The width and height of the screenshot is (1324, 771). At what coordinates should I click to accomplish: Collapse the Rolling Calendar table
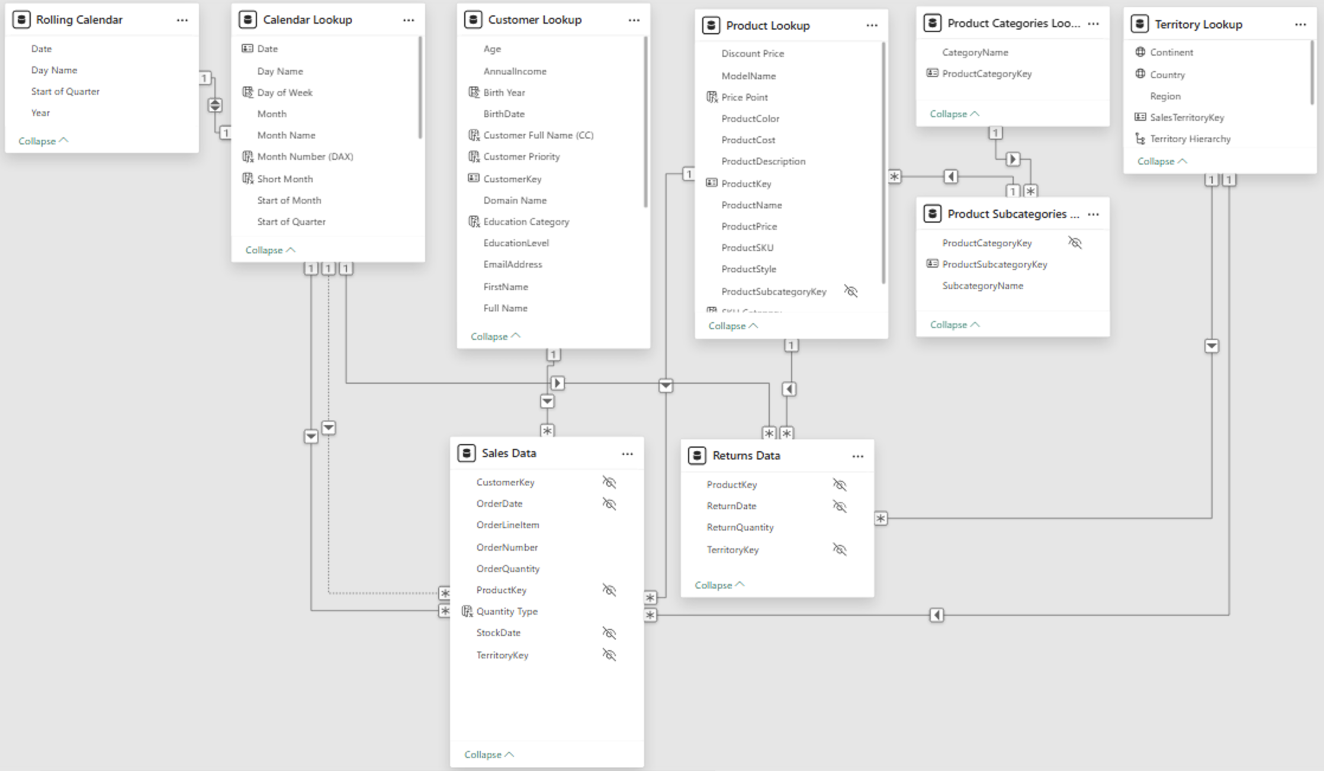[x=43, y=141]
